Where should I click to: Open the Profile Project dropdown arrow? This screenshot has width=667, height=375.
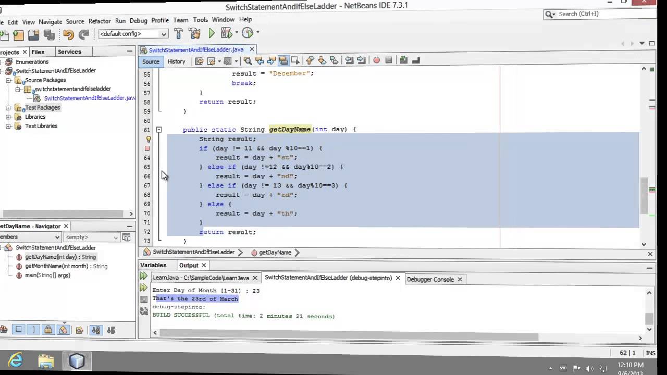[x=257, y=33]
